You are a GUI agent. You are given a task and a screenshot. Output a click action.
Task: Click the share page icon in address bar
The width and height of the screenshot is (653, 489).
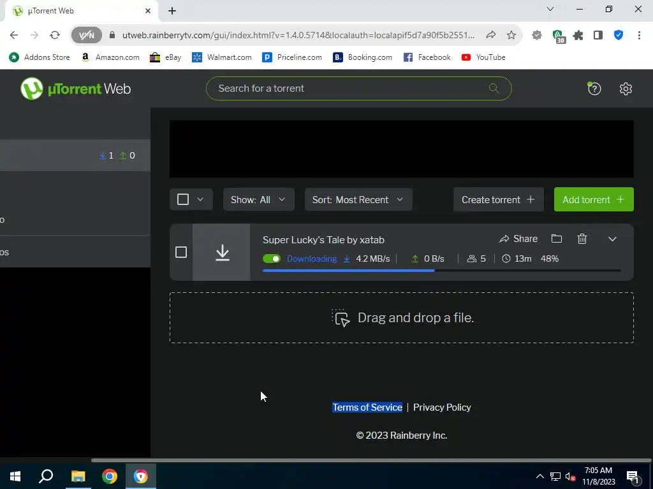491,36
